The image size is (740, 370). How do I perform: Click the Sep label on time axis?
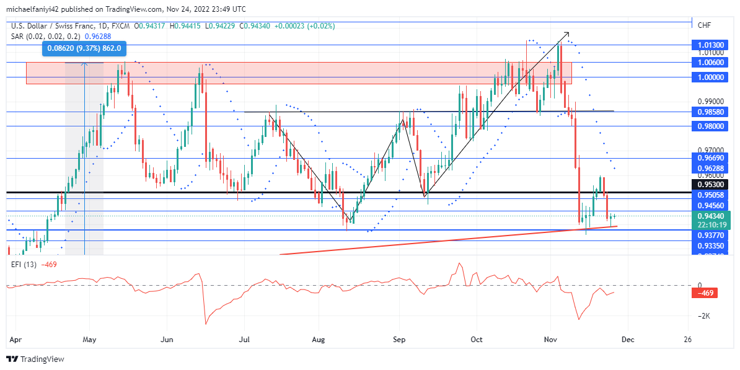pyautogui.click(x=399, y=340)
